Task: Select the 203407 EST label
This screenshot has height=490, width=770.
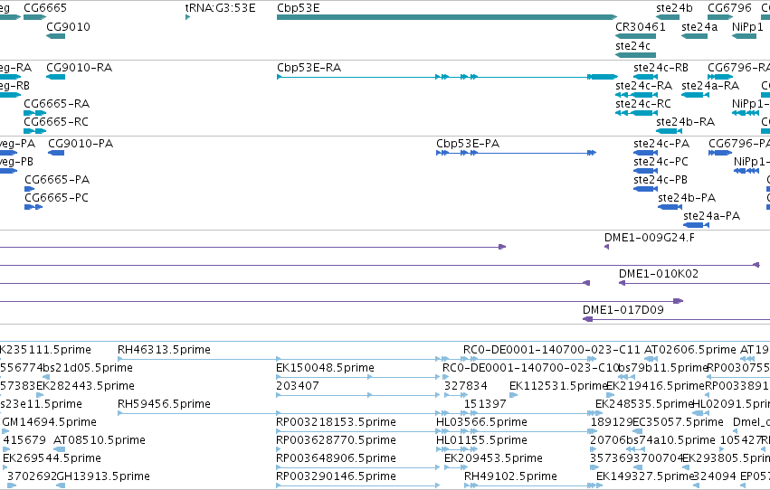Action: coord(297,386)
